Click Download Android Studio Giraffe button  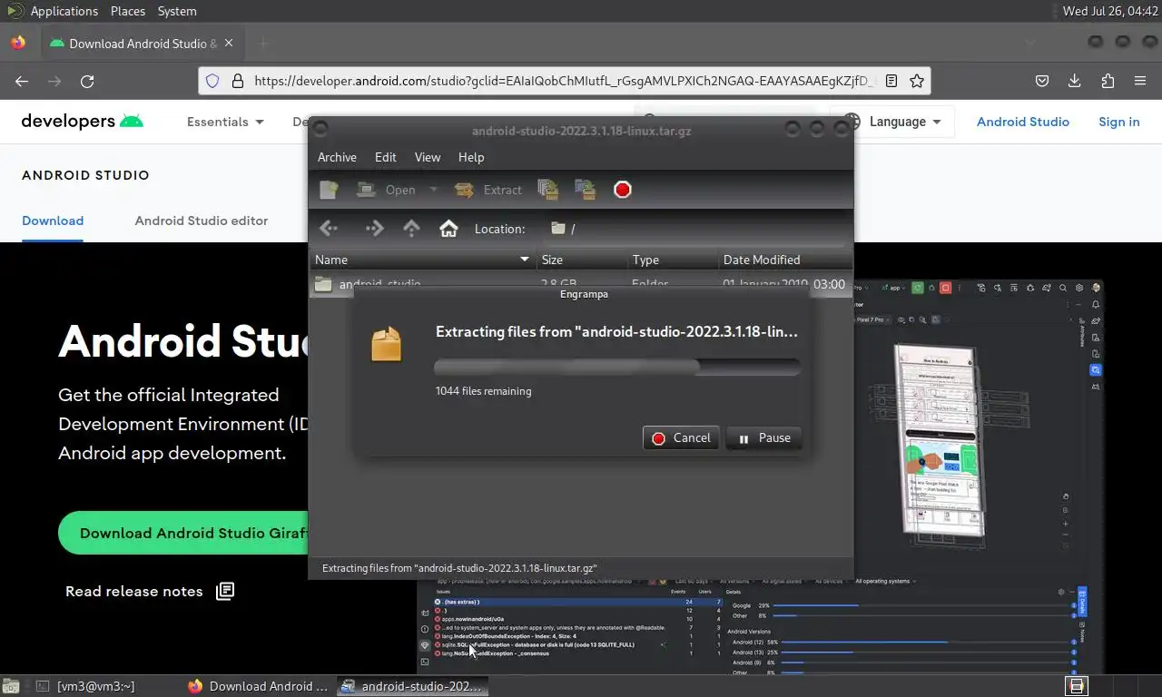183,533
